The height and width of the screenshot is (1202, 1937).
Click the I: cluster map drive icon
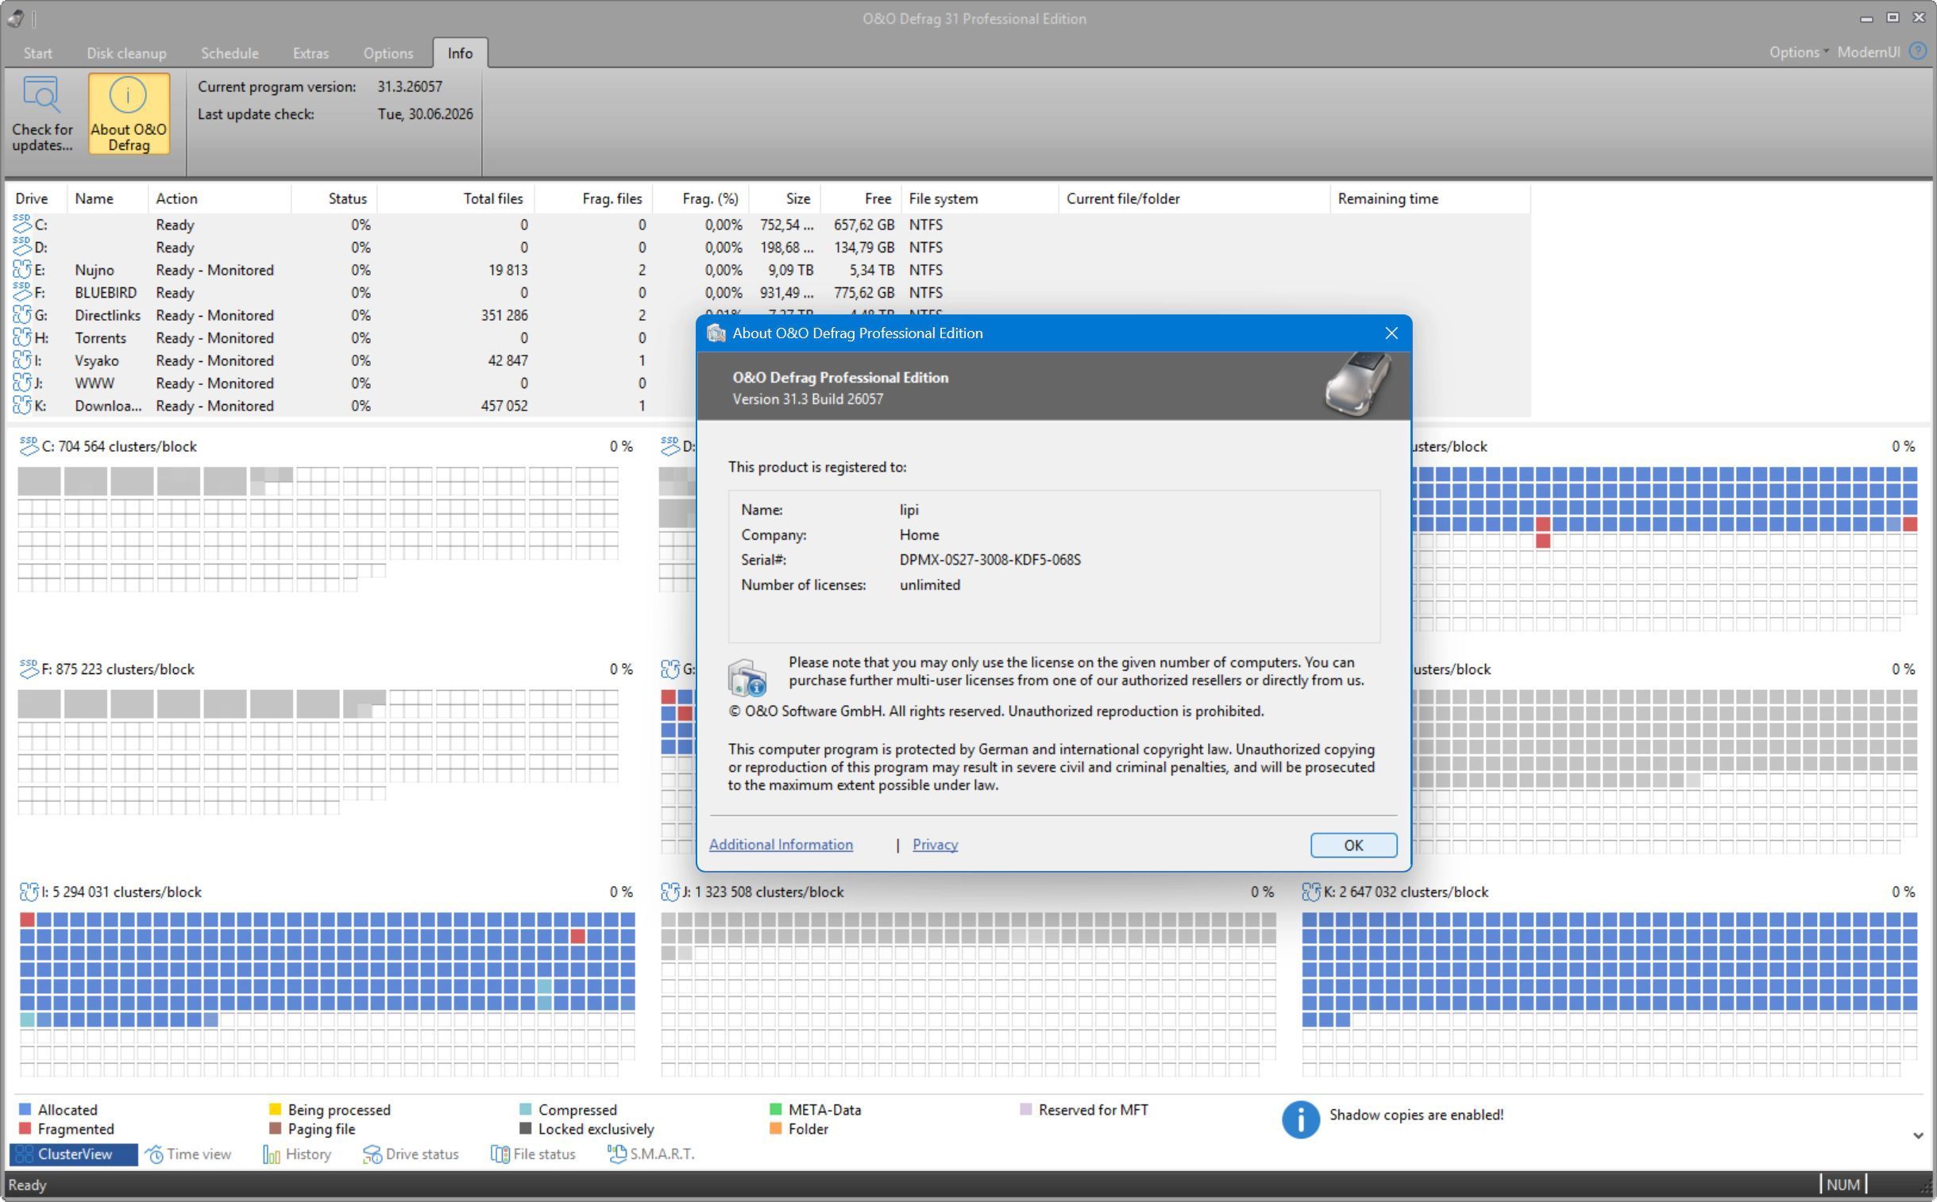click(29, 892)
